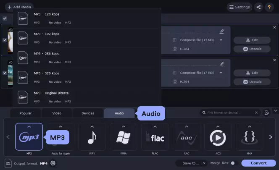Image resolution: width=279 pixels, height=170 pixels.
Task: Uncheck the second media file checkbox
Action: pos(5,73)
